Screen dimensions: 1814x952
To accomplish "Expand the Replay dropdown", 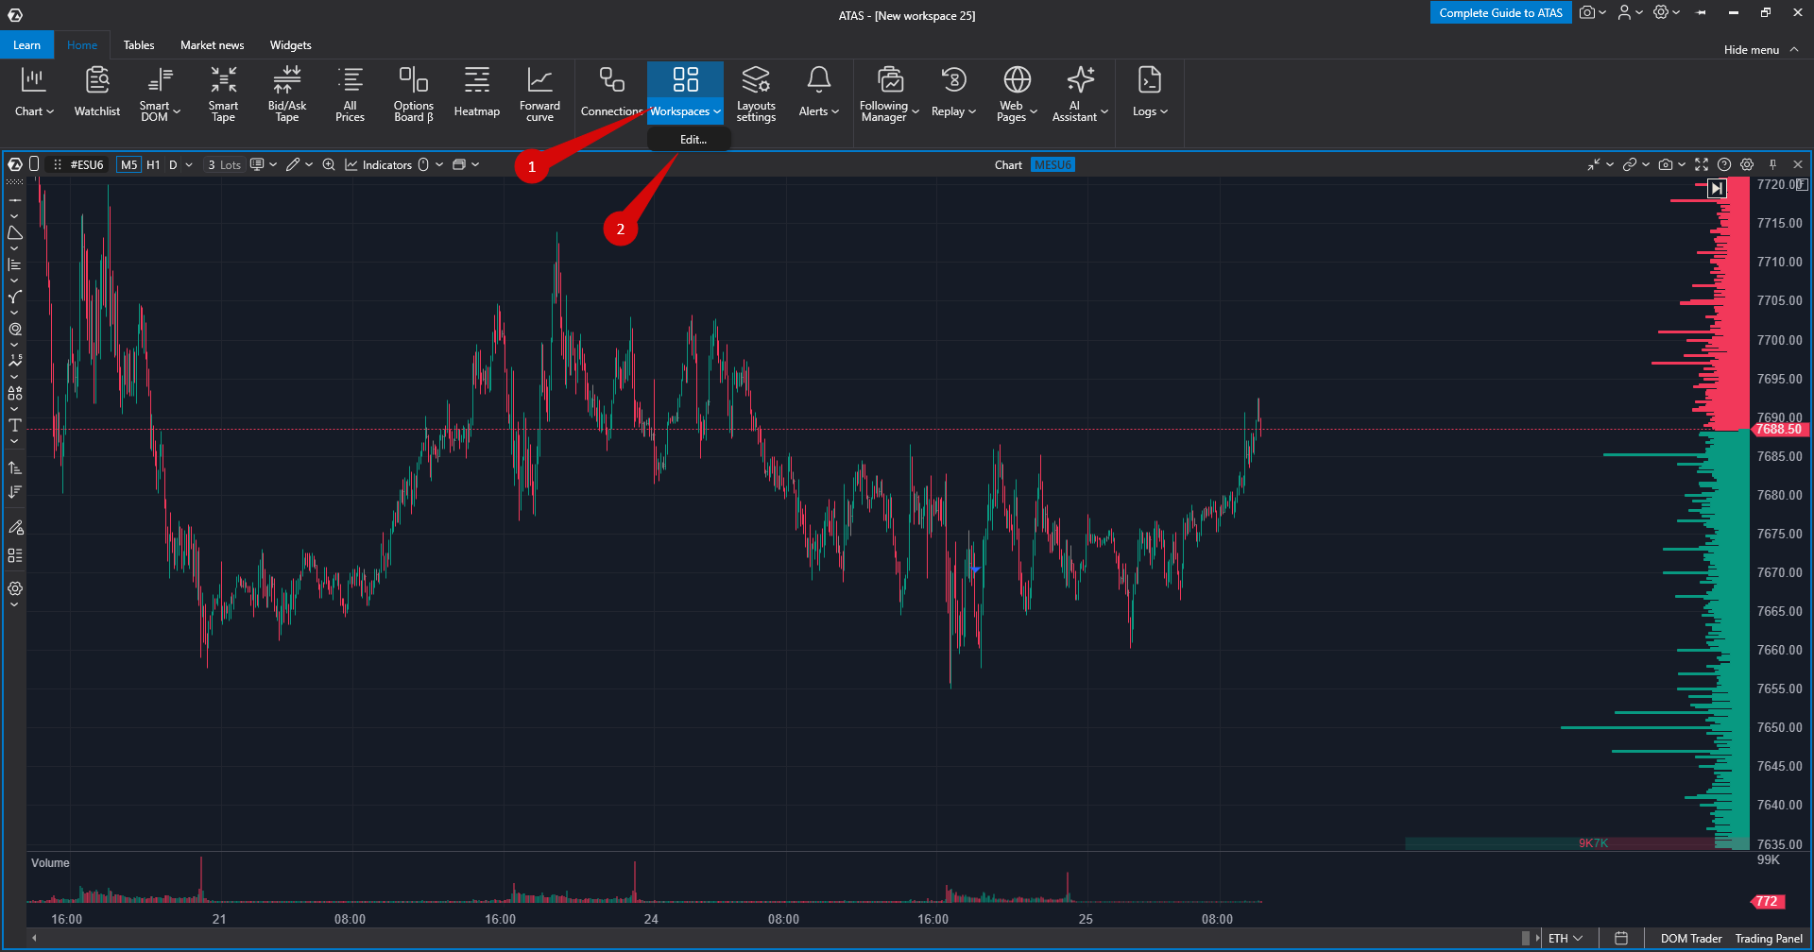I will [x=953, y=93].
